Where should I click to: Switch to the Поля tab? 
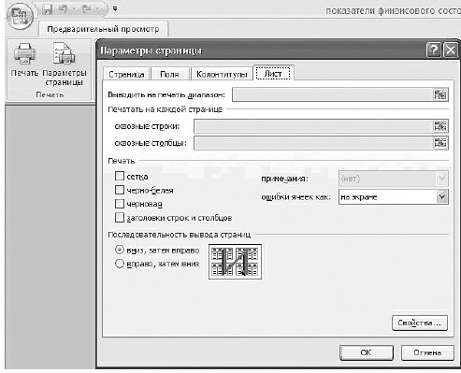pos(169,74)
